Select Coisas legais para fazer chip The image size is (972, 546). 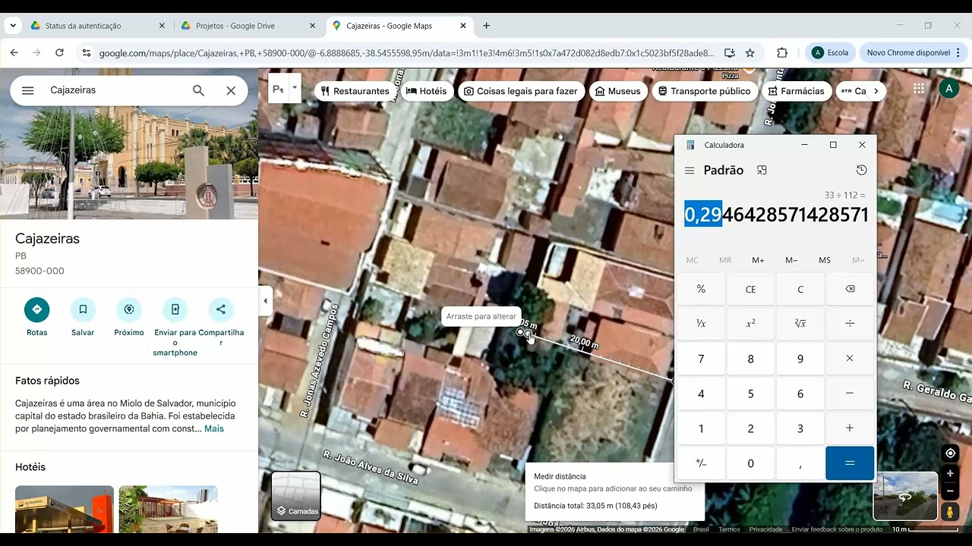(520, 91)
